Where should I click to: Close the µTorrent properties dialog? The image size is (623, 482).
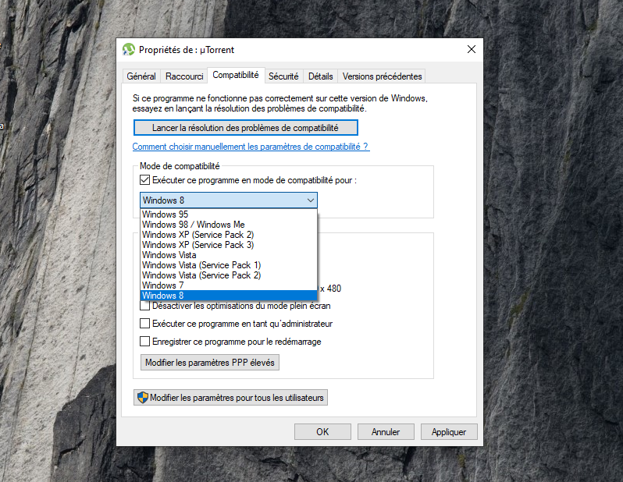472,49
